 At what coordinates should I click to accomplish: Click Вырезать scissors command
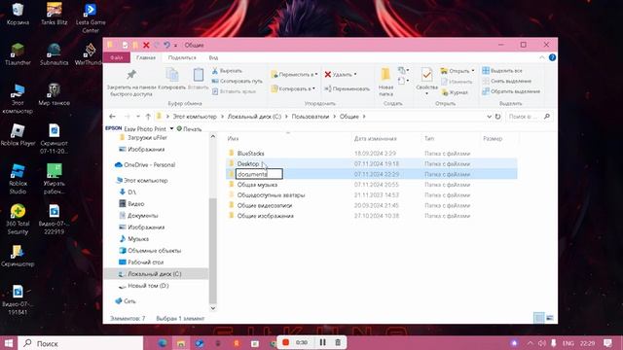pos(227,71)
